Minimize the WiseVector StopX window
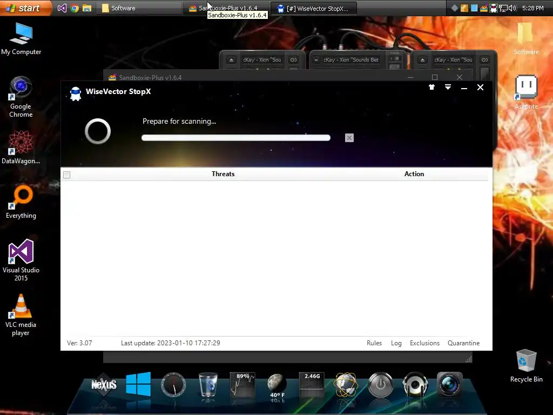This screenshot has width=553, height=415. pyautogui.click(x=464, y=88)
